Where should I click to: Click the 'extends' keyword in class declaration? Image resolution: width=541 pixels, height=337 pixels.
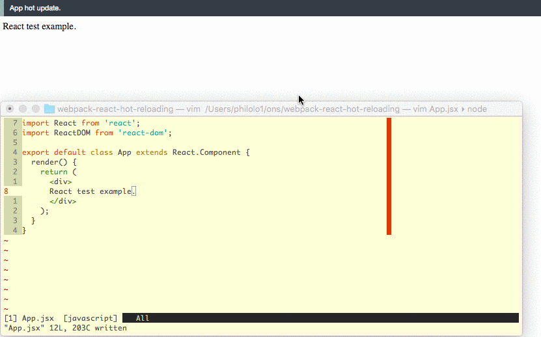tap(152, 152)
